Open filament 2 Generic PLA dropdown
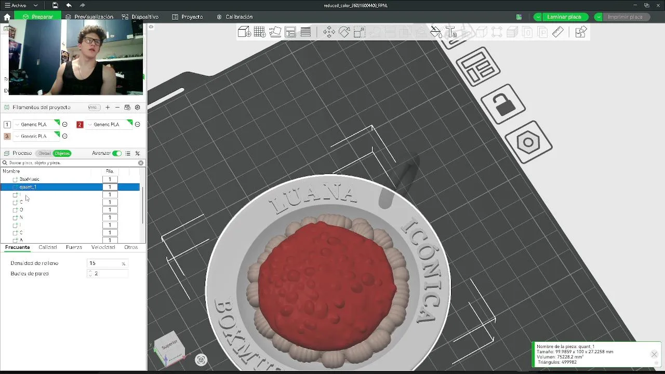Screen dimensions: 665x374 click(x=109, y=124)
